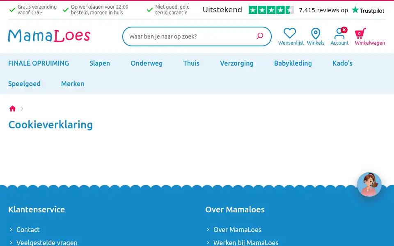The width and height of the screenshot is (394, 246).
Task: Click the MamaLoes logo
Action: 49,36
